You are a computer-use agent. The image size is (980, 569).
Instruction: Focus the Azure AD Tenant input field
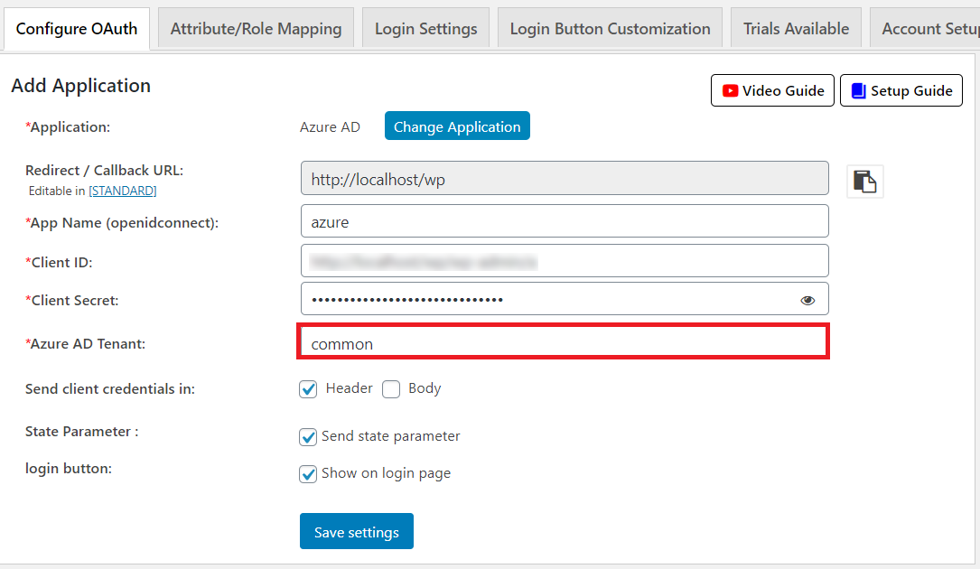pos(564,343)
